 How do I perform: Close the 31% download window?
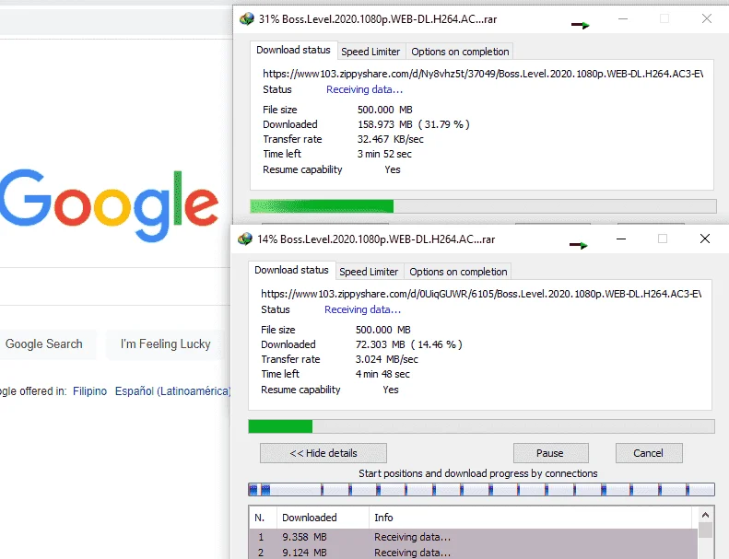point(707,18)
